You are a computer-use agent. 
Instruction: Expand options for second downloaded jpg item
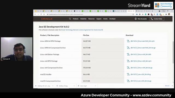pyautogui.click(x=74, y=86)
